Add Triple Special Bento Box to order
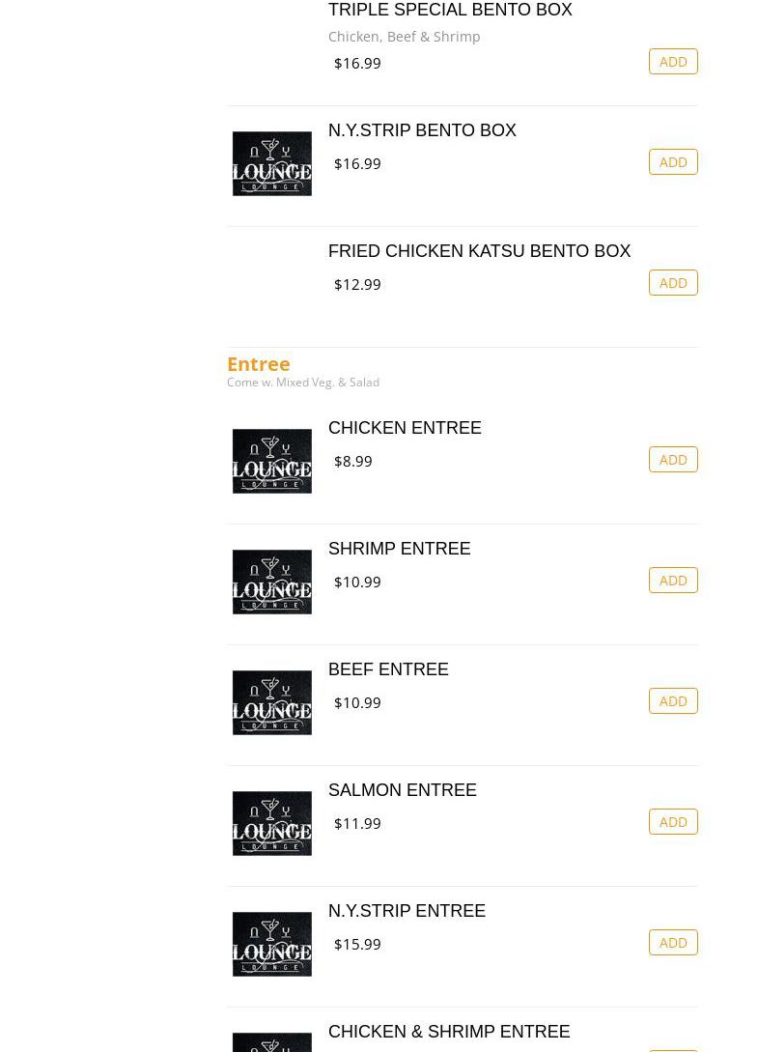Image resolution: width=758 pixels, height=1052 pixels. coord(673,62)
